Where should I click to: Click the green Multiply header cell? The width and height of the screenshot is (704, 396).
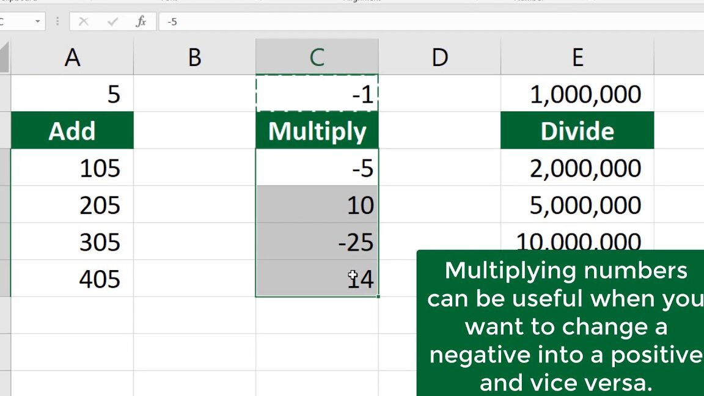(317, 131)
